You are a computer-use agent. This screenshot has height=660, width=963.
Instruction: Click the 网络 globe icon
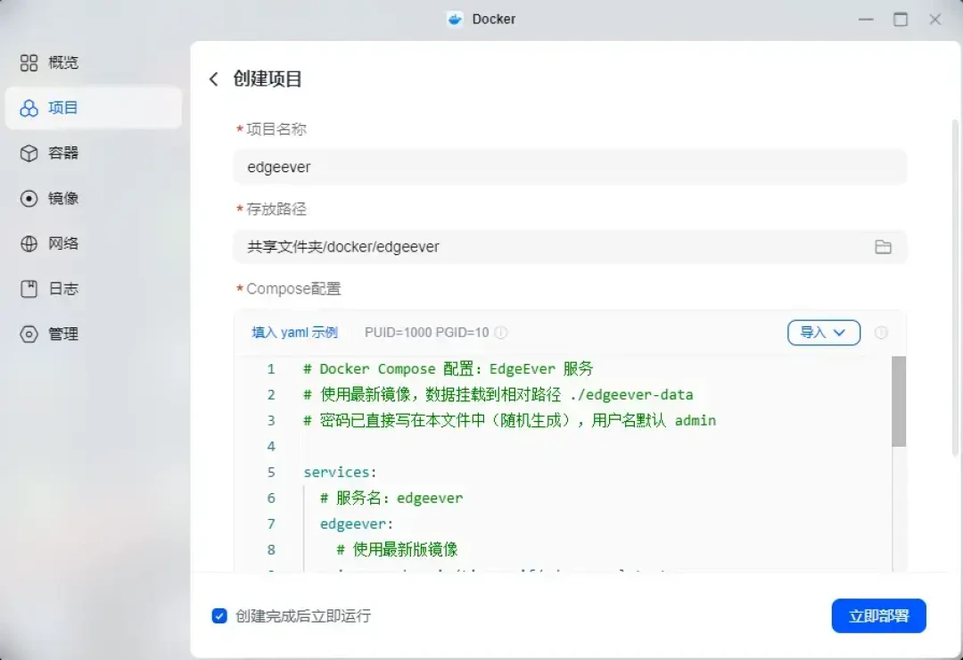point(29,243)
